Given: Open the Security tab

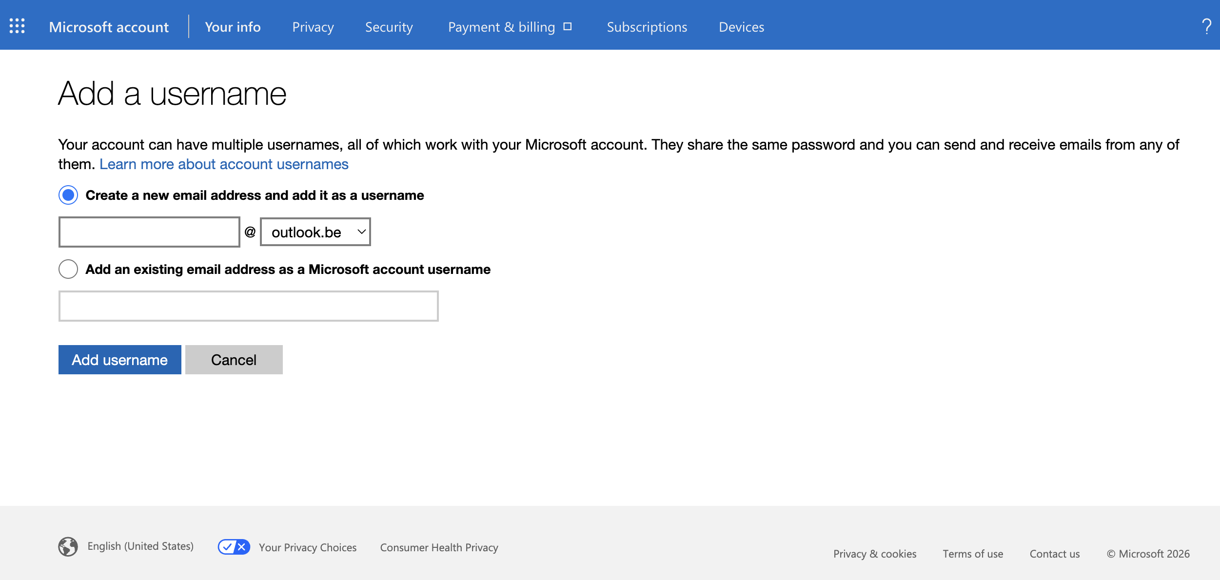Looking at the screenshot, I should coord(389,27).
